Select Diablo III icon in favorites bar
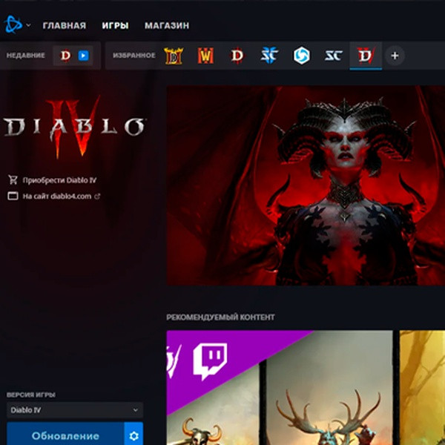 (237, 56)
